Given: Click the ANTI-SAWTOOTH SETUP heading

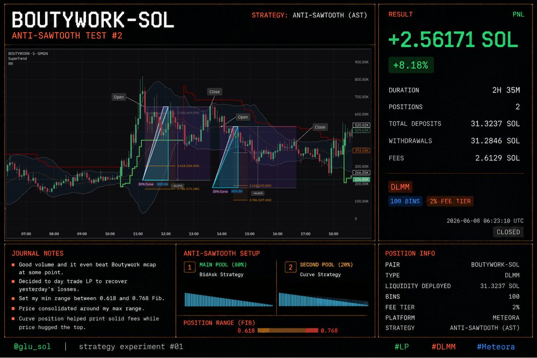Looking at the screenshot, I should (222, 253).
